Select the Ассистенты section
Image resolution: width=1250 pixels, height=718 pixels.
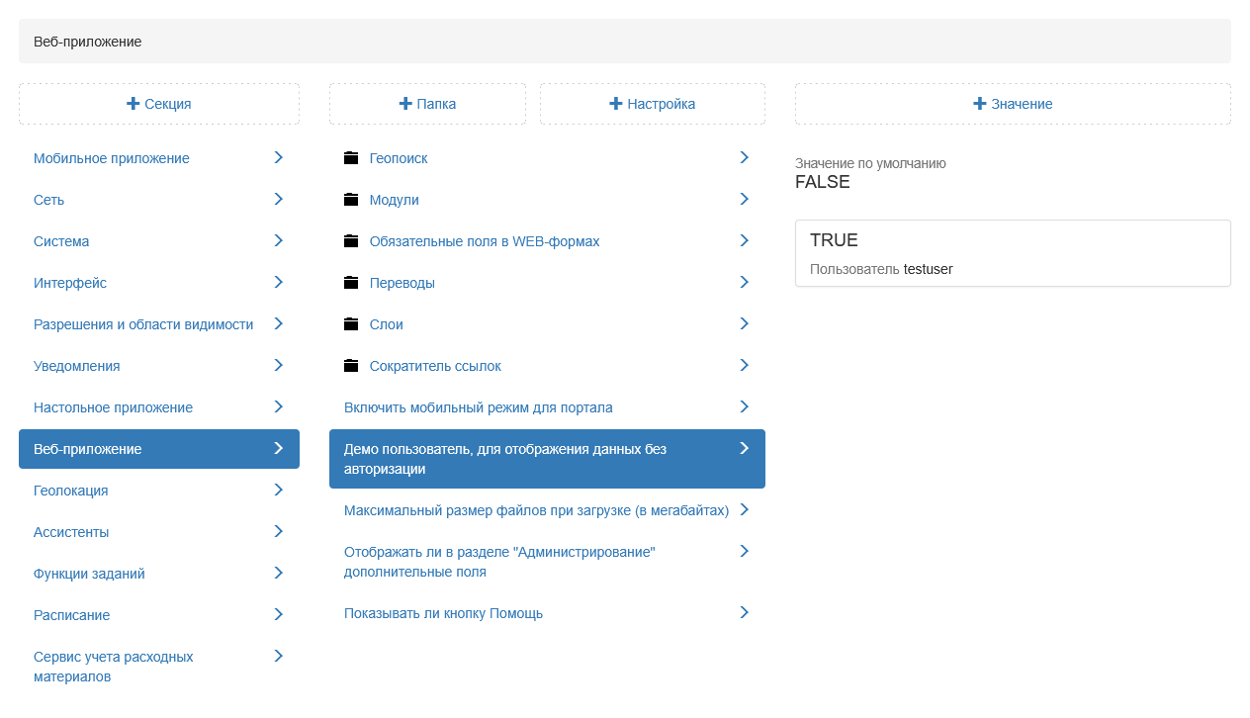click(x=71, y=532)
